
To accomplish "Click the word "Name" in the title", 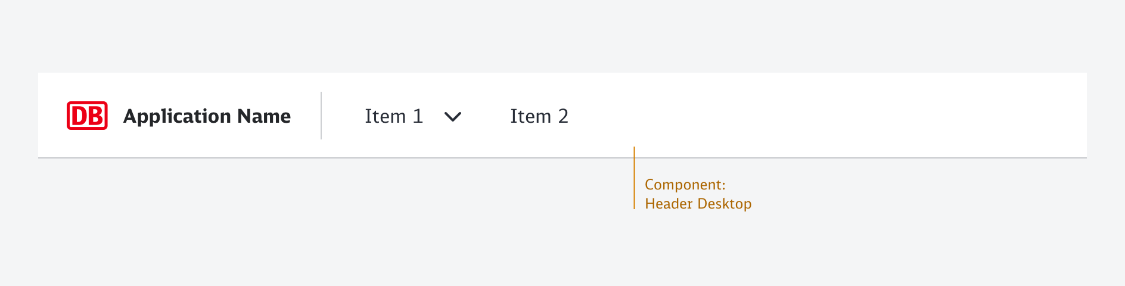I will [264, 116].
